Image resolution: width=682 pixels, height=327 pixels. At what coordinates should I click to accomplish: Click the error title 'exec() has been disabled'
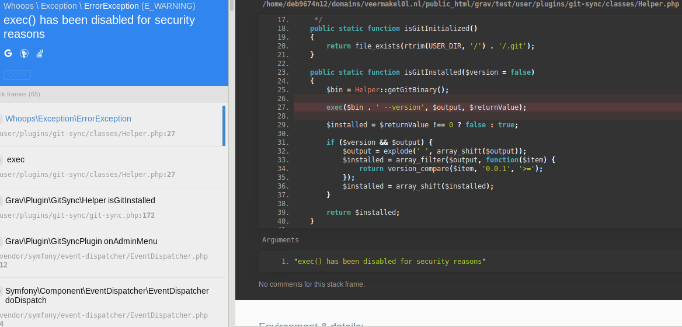99,27
